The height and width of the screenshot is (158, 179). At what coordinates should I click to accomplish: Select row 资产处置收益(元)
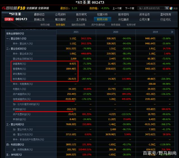tap(90, 114)
